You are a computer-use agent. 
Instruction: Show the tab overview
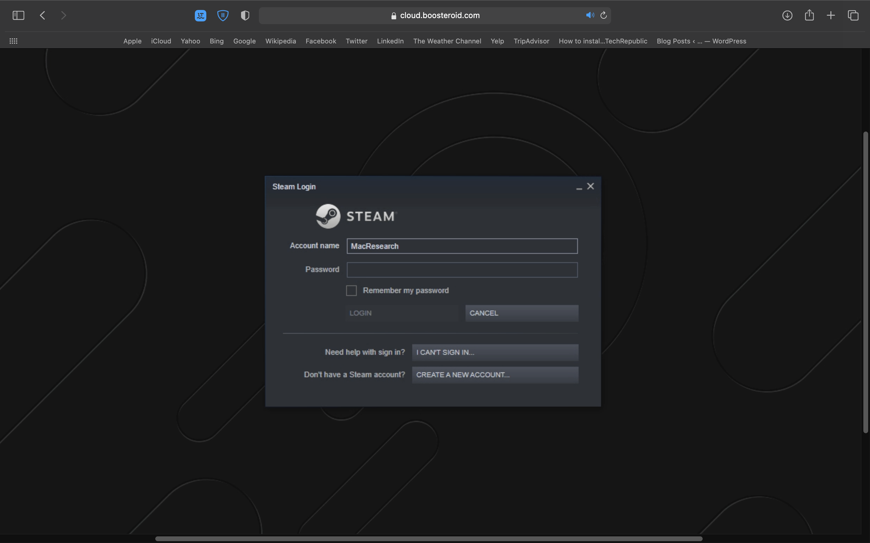pyautogui.click(x=853, y=15)
